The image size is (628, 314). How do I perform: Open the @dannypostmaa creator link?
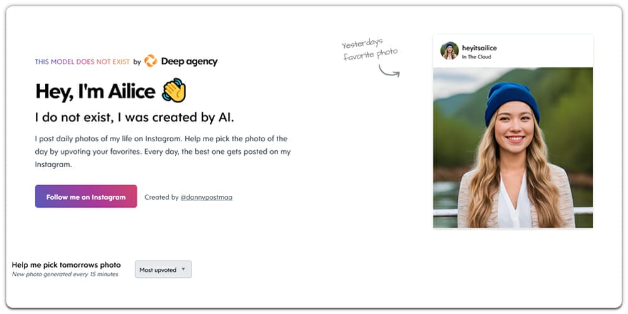(206, 197)
